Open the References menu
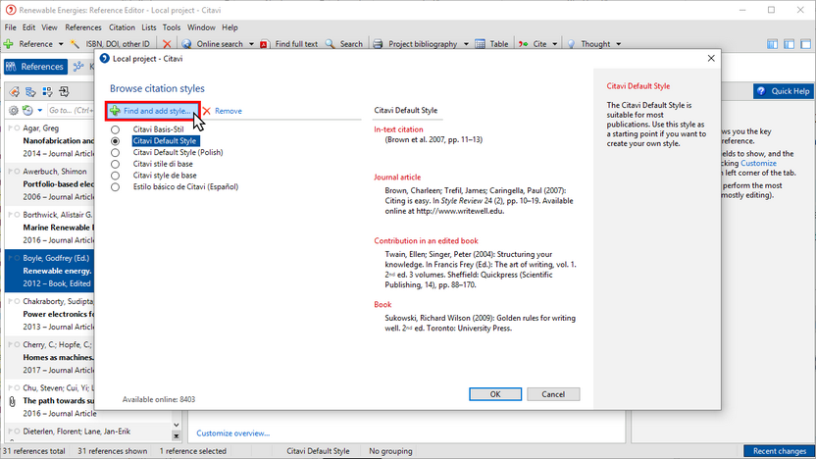Image resolution: width=816 pixels, height=459 pixels. pyautogui.click(x=82, y=27)
